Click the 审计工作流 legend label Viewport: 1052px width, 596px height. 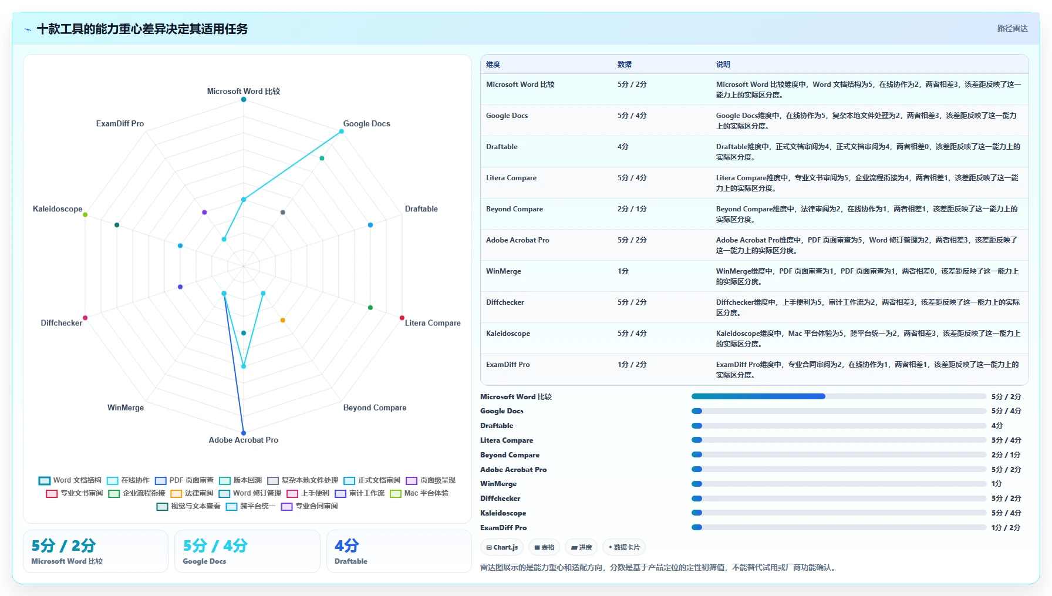[367, 493]
